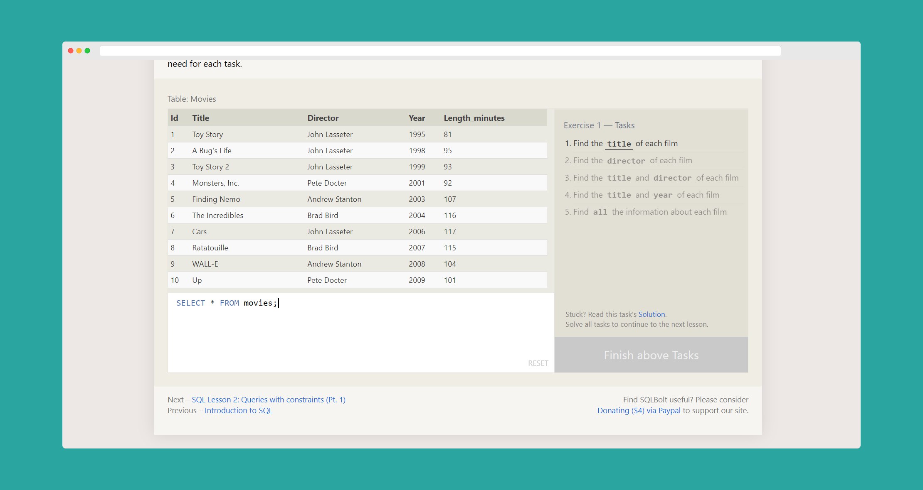923x490 pixels.
Task: Click Brad Bird in the Ratatouille row
Action: tap(323, 248)
